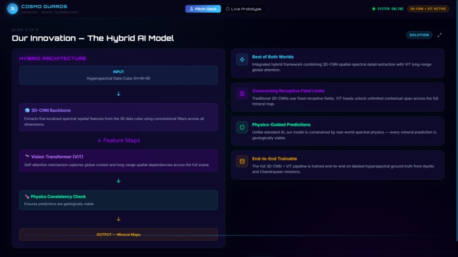
Task: Click the Overcoming Receptive Field Limits heading
Action: pyautogui.click(x=288, y=91)
